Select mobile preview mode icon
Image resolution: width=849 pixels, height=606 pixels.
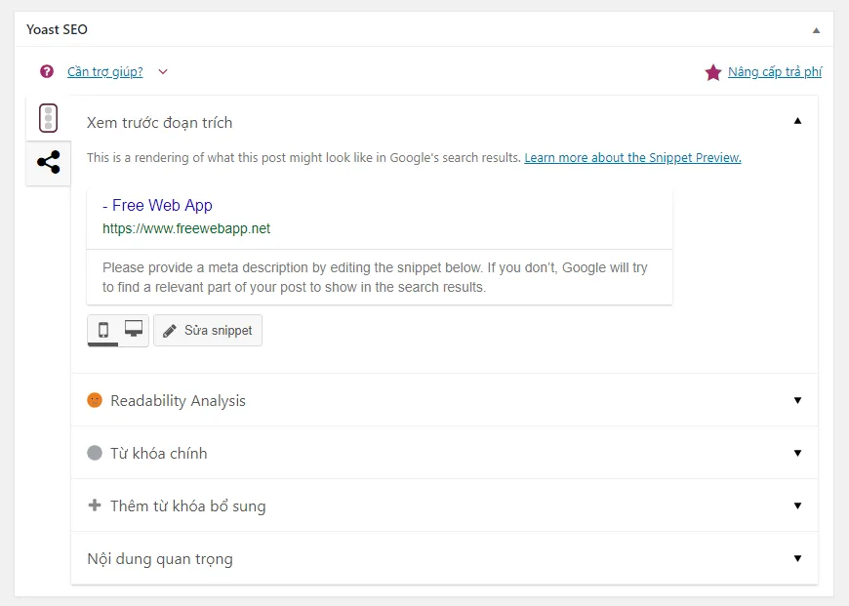click(102, 329)
